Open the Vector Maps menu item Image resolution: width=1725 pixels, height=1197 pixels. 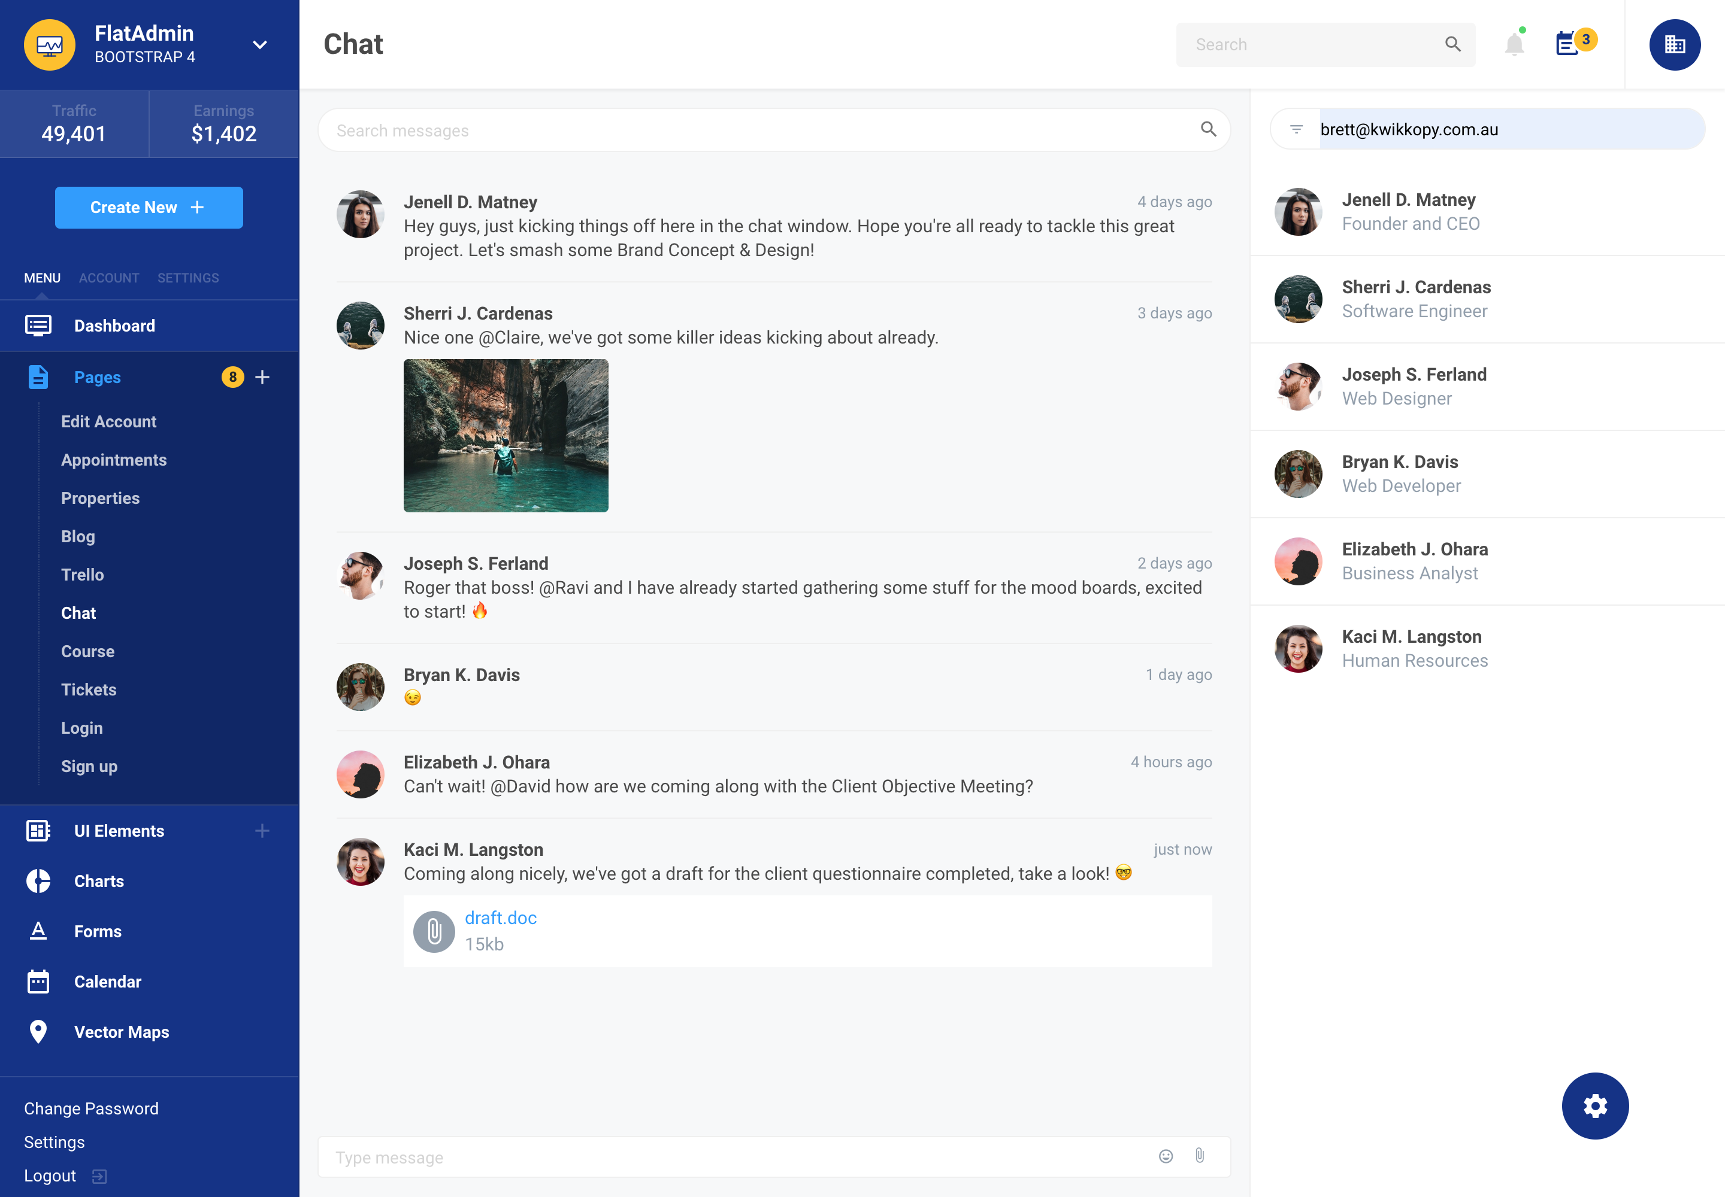122,1032
